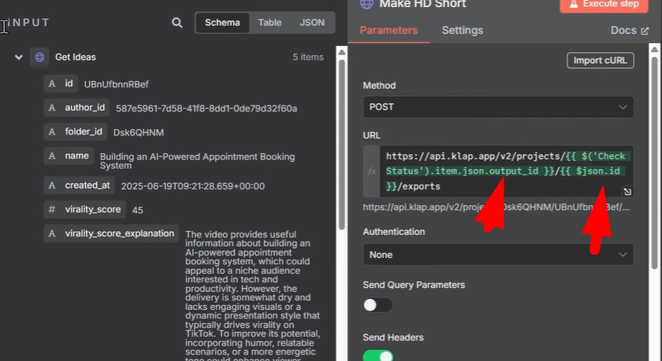Toggle the Send Query Parameters switch
662x361 pixels.
pos(377,305)
